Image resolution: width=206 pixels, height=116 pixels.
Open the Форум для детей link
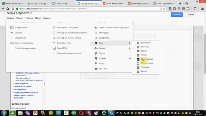pos(19,108)
